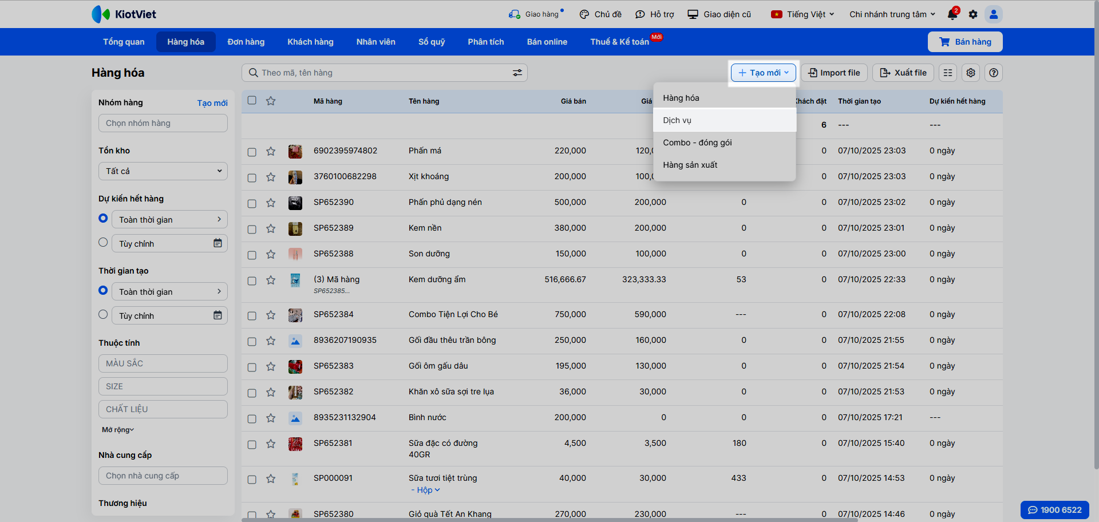Expand Mở rộng under Thuộc tính

pos(117,430)
